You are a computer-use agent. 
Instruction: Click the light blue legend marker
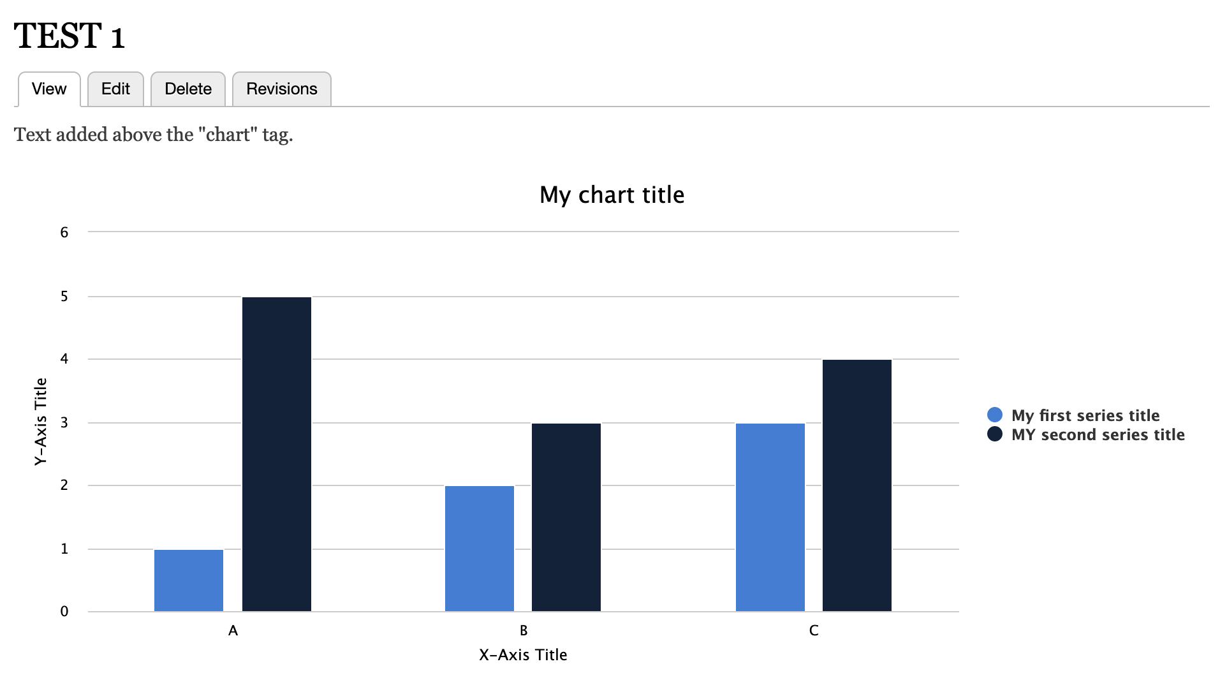click(995, 415)
